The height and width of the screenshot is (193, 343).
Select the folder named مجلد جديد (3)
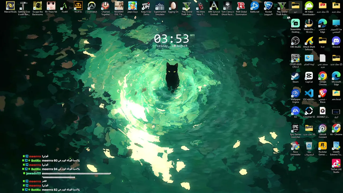click(x=323, y=8)
